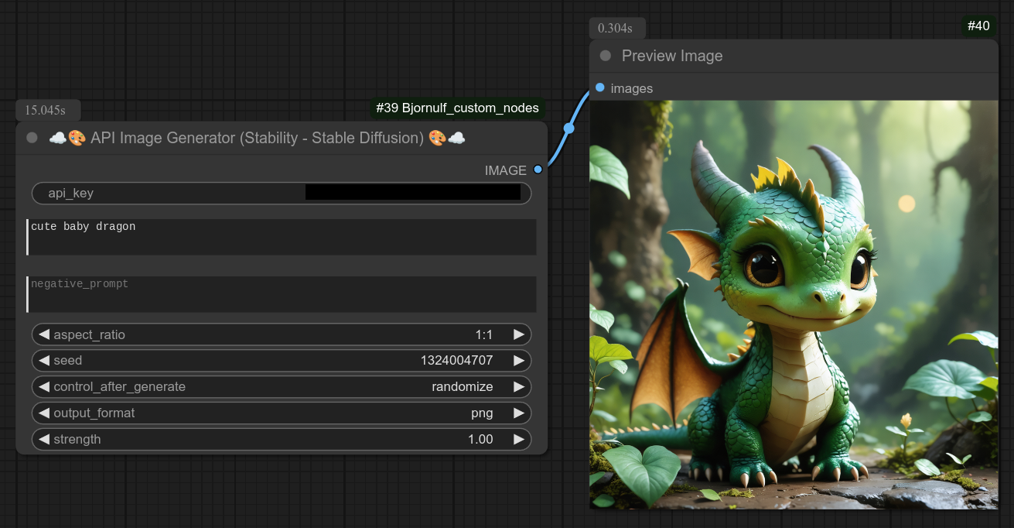The width and height of the screenshot is (1014, 528).
Task: Collapse the Preview Image node dot
Action: 606,56
